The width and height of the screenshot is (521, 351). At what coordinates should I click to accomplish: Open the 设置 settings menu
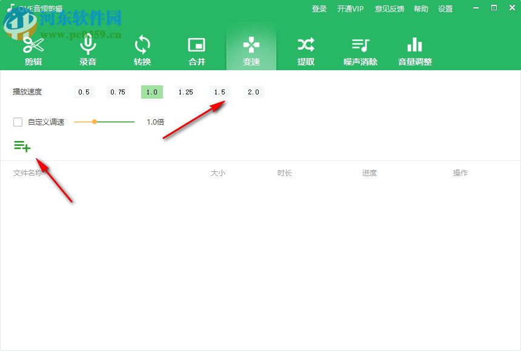(445, 8)
